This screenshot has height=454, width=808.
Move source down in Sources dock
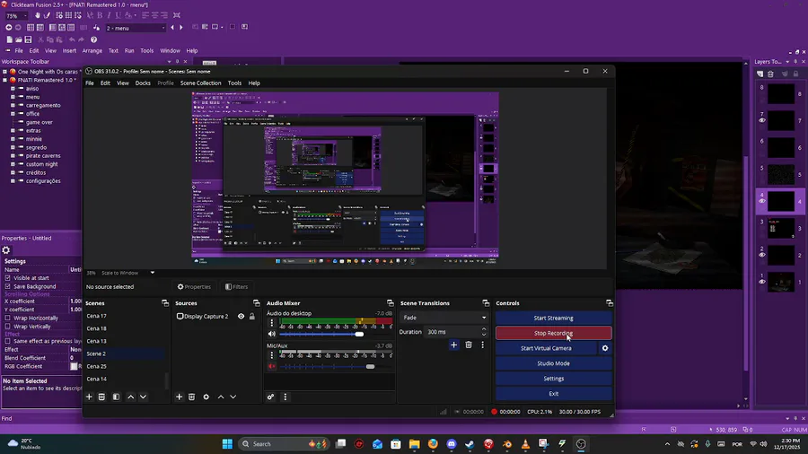tap(233, 397)
